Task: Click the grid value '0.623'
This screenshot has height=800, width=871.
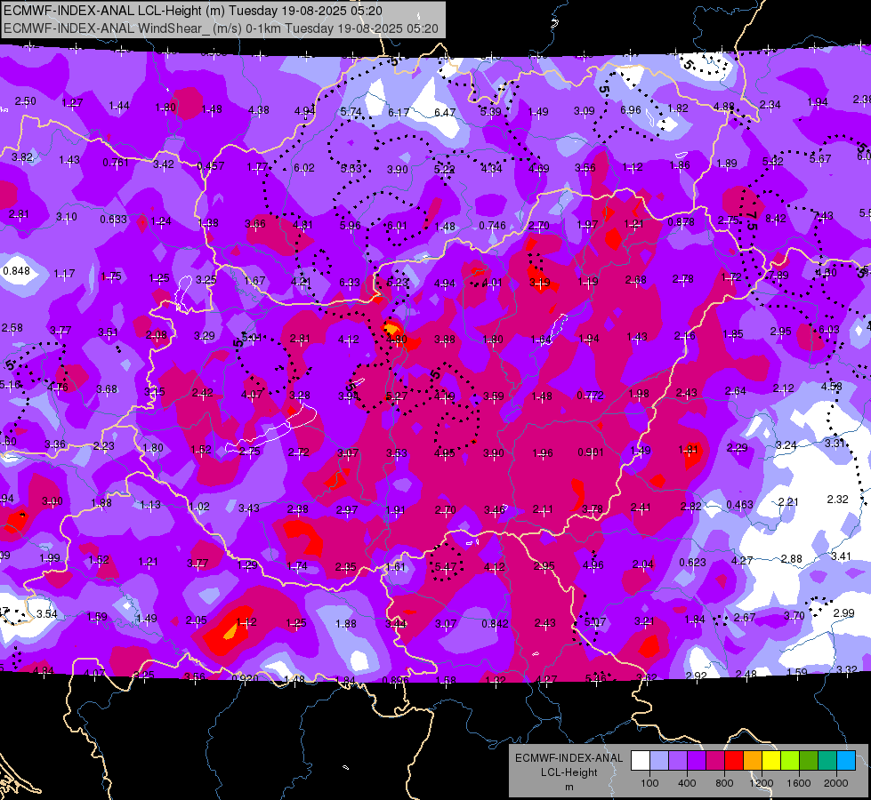Action: pos(692,563)
